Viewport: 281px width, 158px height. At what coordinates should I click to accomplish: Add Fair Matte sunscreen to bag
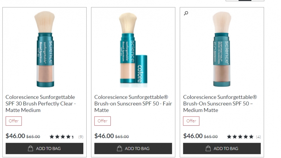[133, 149]
